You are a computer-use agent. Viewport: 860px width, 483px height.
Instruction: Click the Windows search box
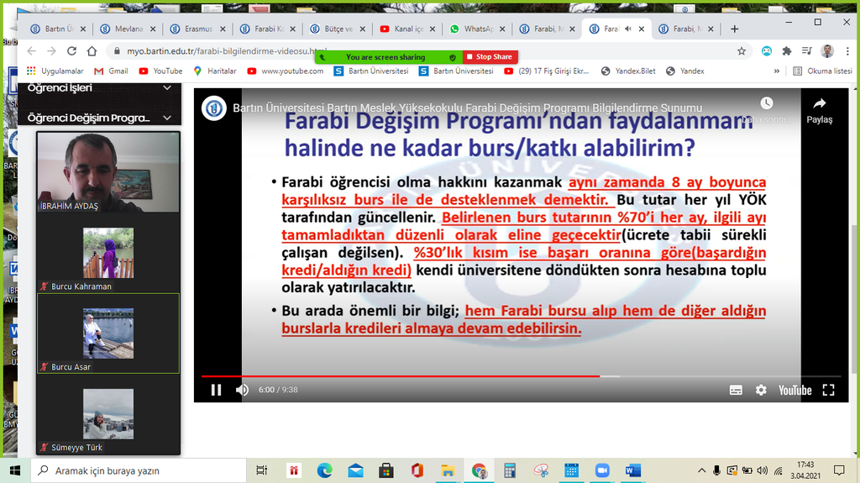[x=139, y=470]
